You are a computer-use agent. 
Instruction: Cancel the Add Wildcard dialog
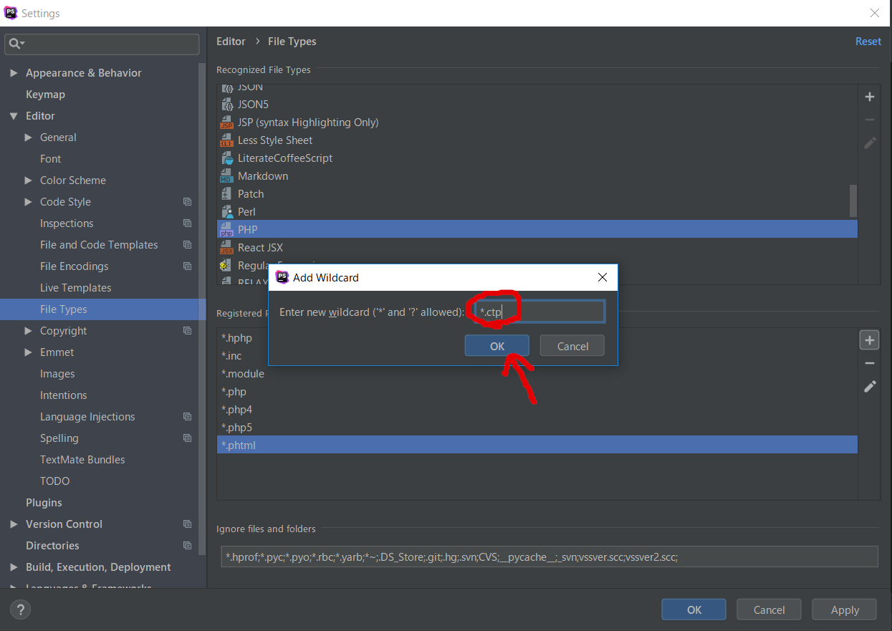tap(572, 346)
